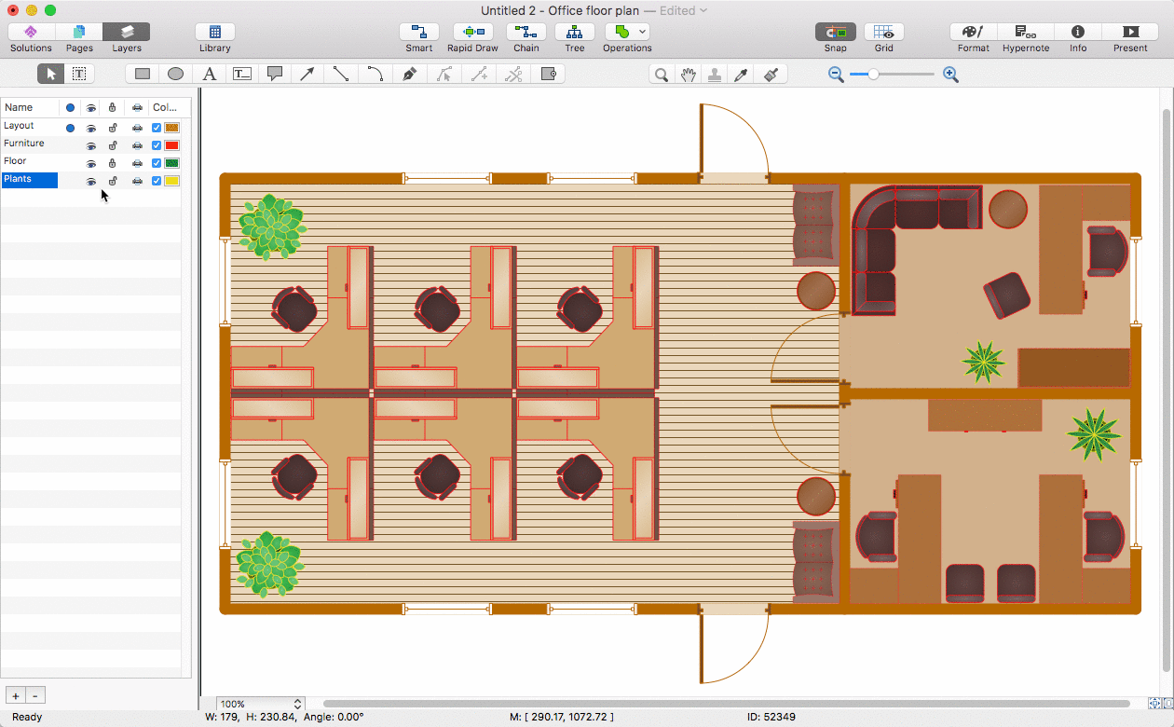The height and width of the screenshot is (727, 1174).
Task: Click the red Furniture layer color swatch
Action: click(x=171, y=145)
